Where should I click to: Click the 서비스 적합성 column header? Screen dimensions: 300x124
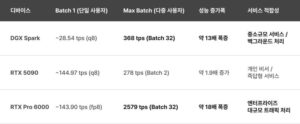263,11
